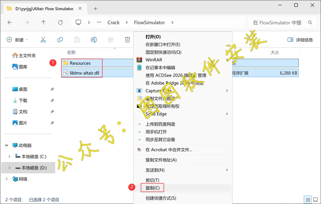Viewport: 321px width, 204px height.
Task: Click Crack in breadcrumb path
Action: coord(114,23)
